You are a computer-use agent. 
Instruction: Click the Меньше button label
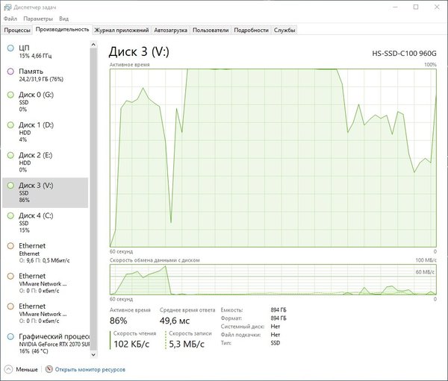27,369
